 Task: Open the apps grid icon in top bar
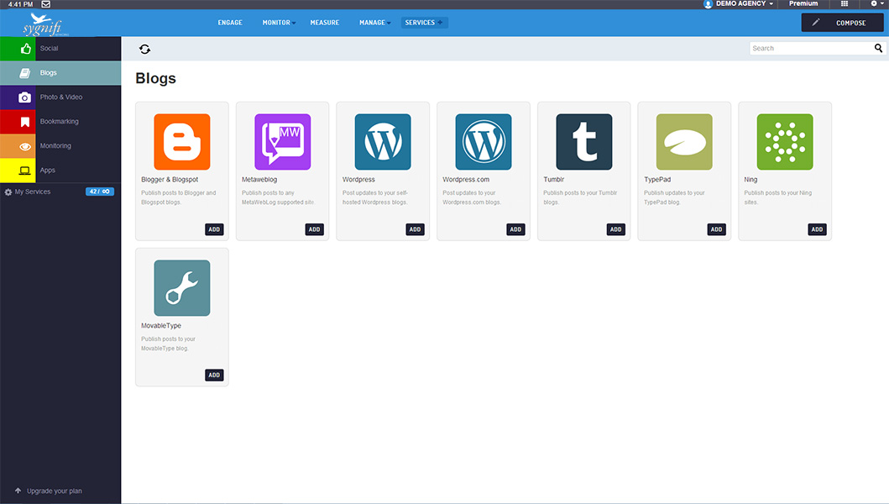pyautogui.click(x=845, y=4)
